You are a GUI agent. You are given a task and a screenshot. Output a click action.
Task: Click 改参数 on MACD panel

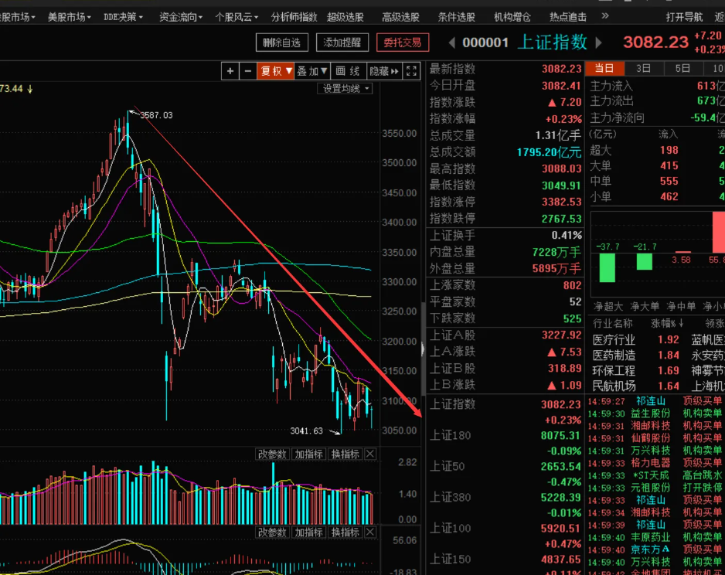coord(272,532)
